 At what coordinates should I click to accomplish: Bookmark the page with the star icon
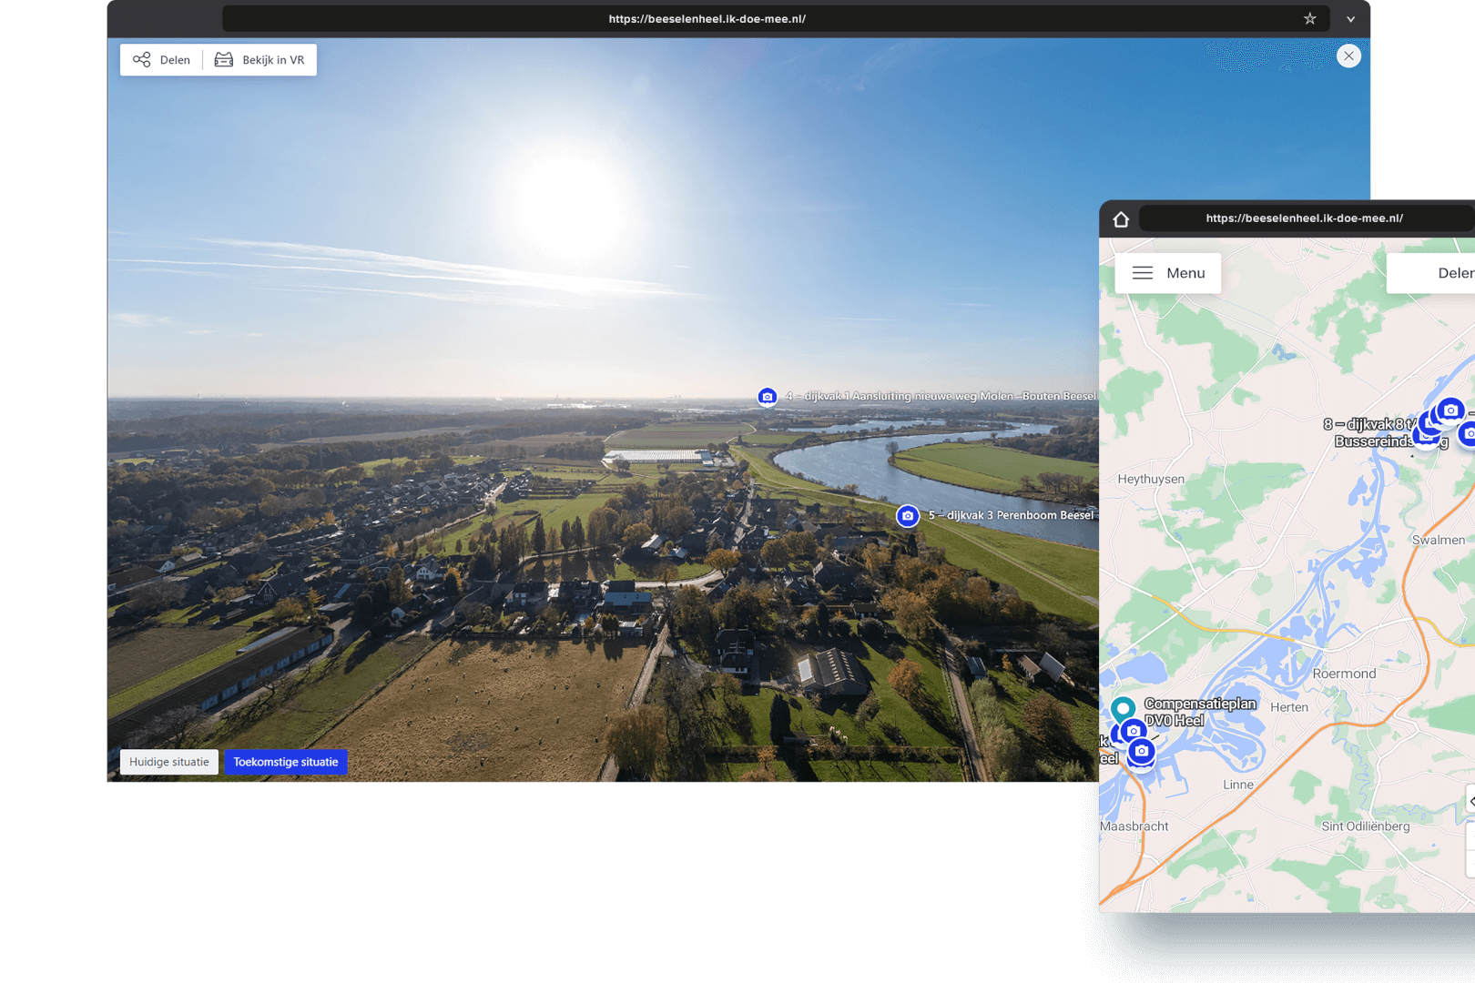point(1309,19)
